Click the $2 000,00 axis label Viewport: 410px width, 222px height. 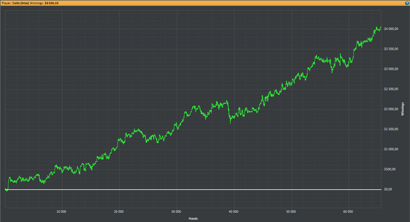tap(391, 110)
